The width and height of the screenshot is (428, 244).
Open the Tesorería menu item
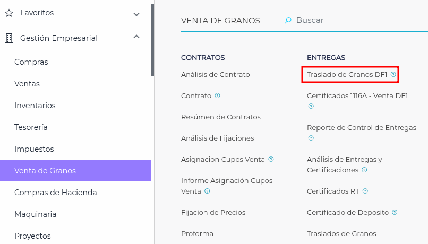(x=31, y=127)
